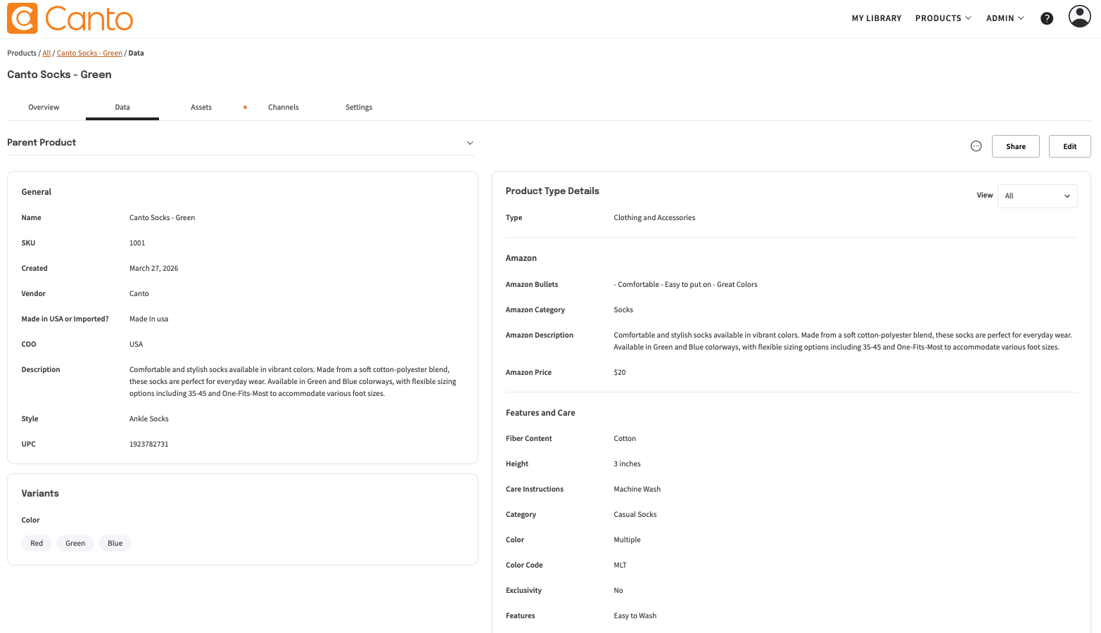1101x633 pixels.
Task: Switch to the Assets tab
Action: pos(201,108)
